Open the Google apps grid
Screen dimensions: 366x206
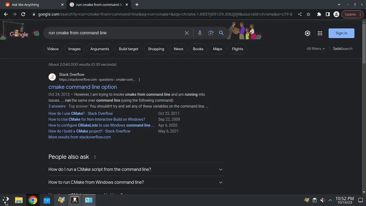320,33
